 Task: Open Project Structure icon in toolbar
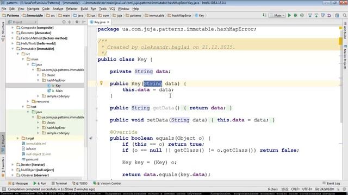point(337,16)
